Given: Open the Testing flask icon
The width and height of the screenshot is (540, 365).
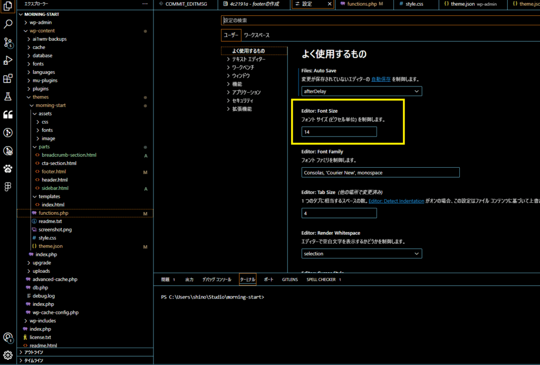Looking at the screenshot, I should coord(8,97).
